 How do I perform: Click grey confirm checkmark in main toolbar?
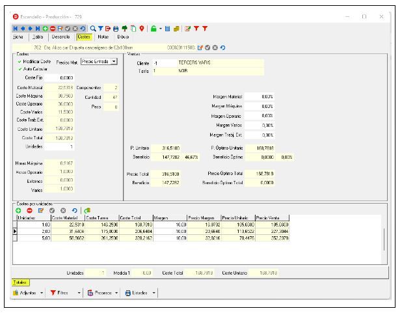tap(68, 29)
